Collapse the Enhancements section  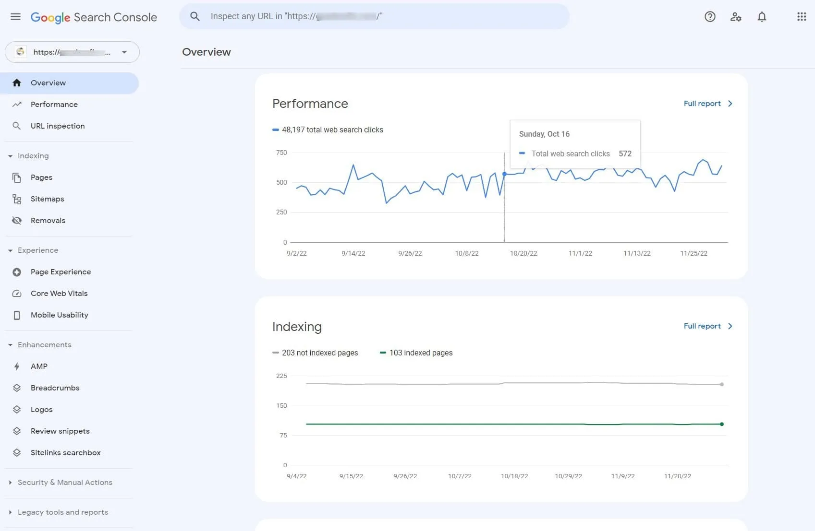click(10, 345)
